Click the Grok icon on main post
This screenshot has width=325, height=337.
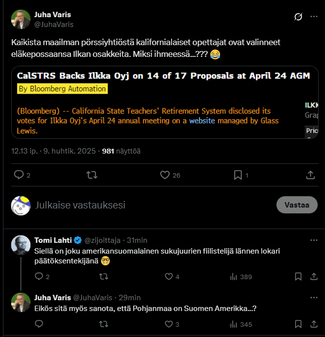(x=298, y=17)
